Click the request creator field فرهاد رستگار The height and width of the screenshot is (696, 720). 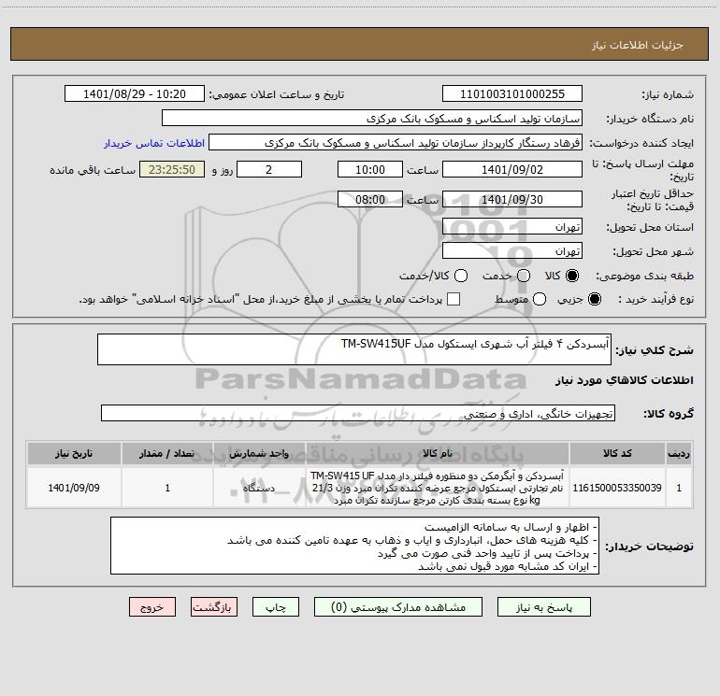tap(396, 143)
